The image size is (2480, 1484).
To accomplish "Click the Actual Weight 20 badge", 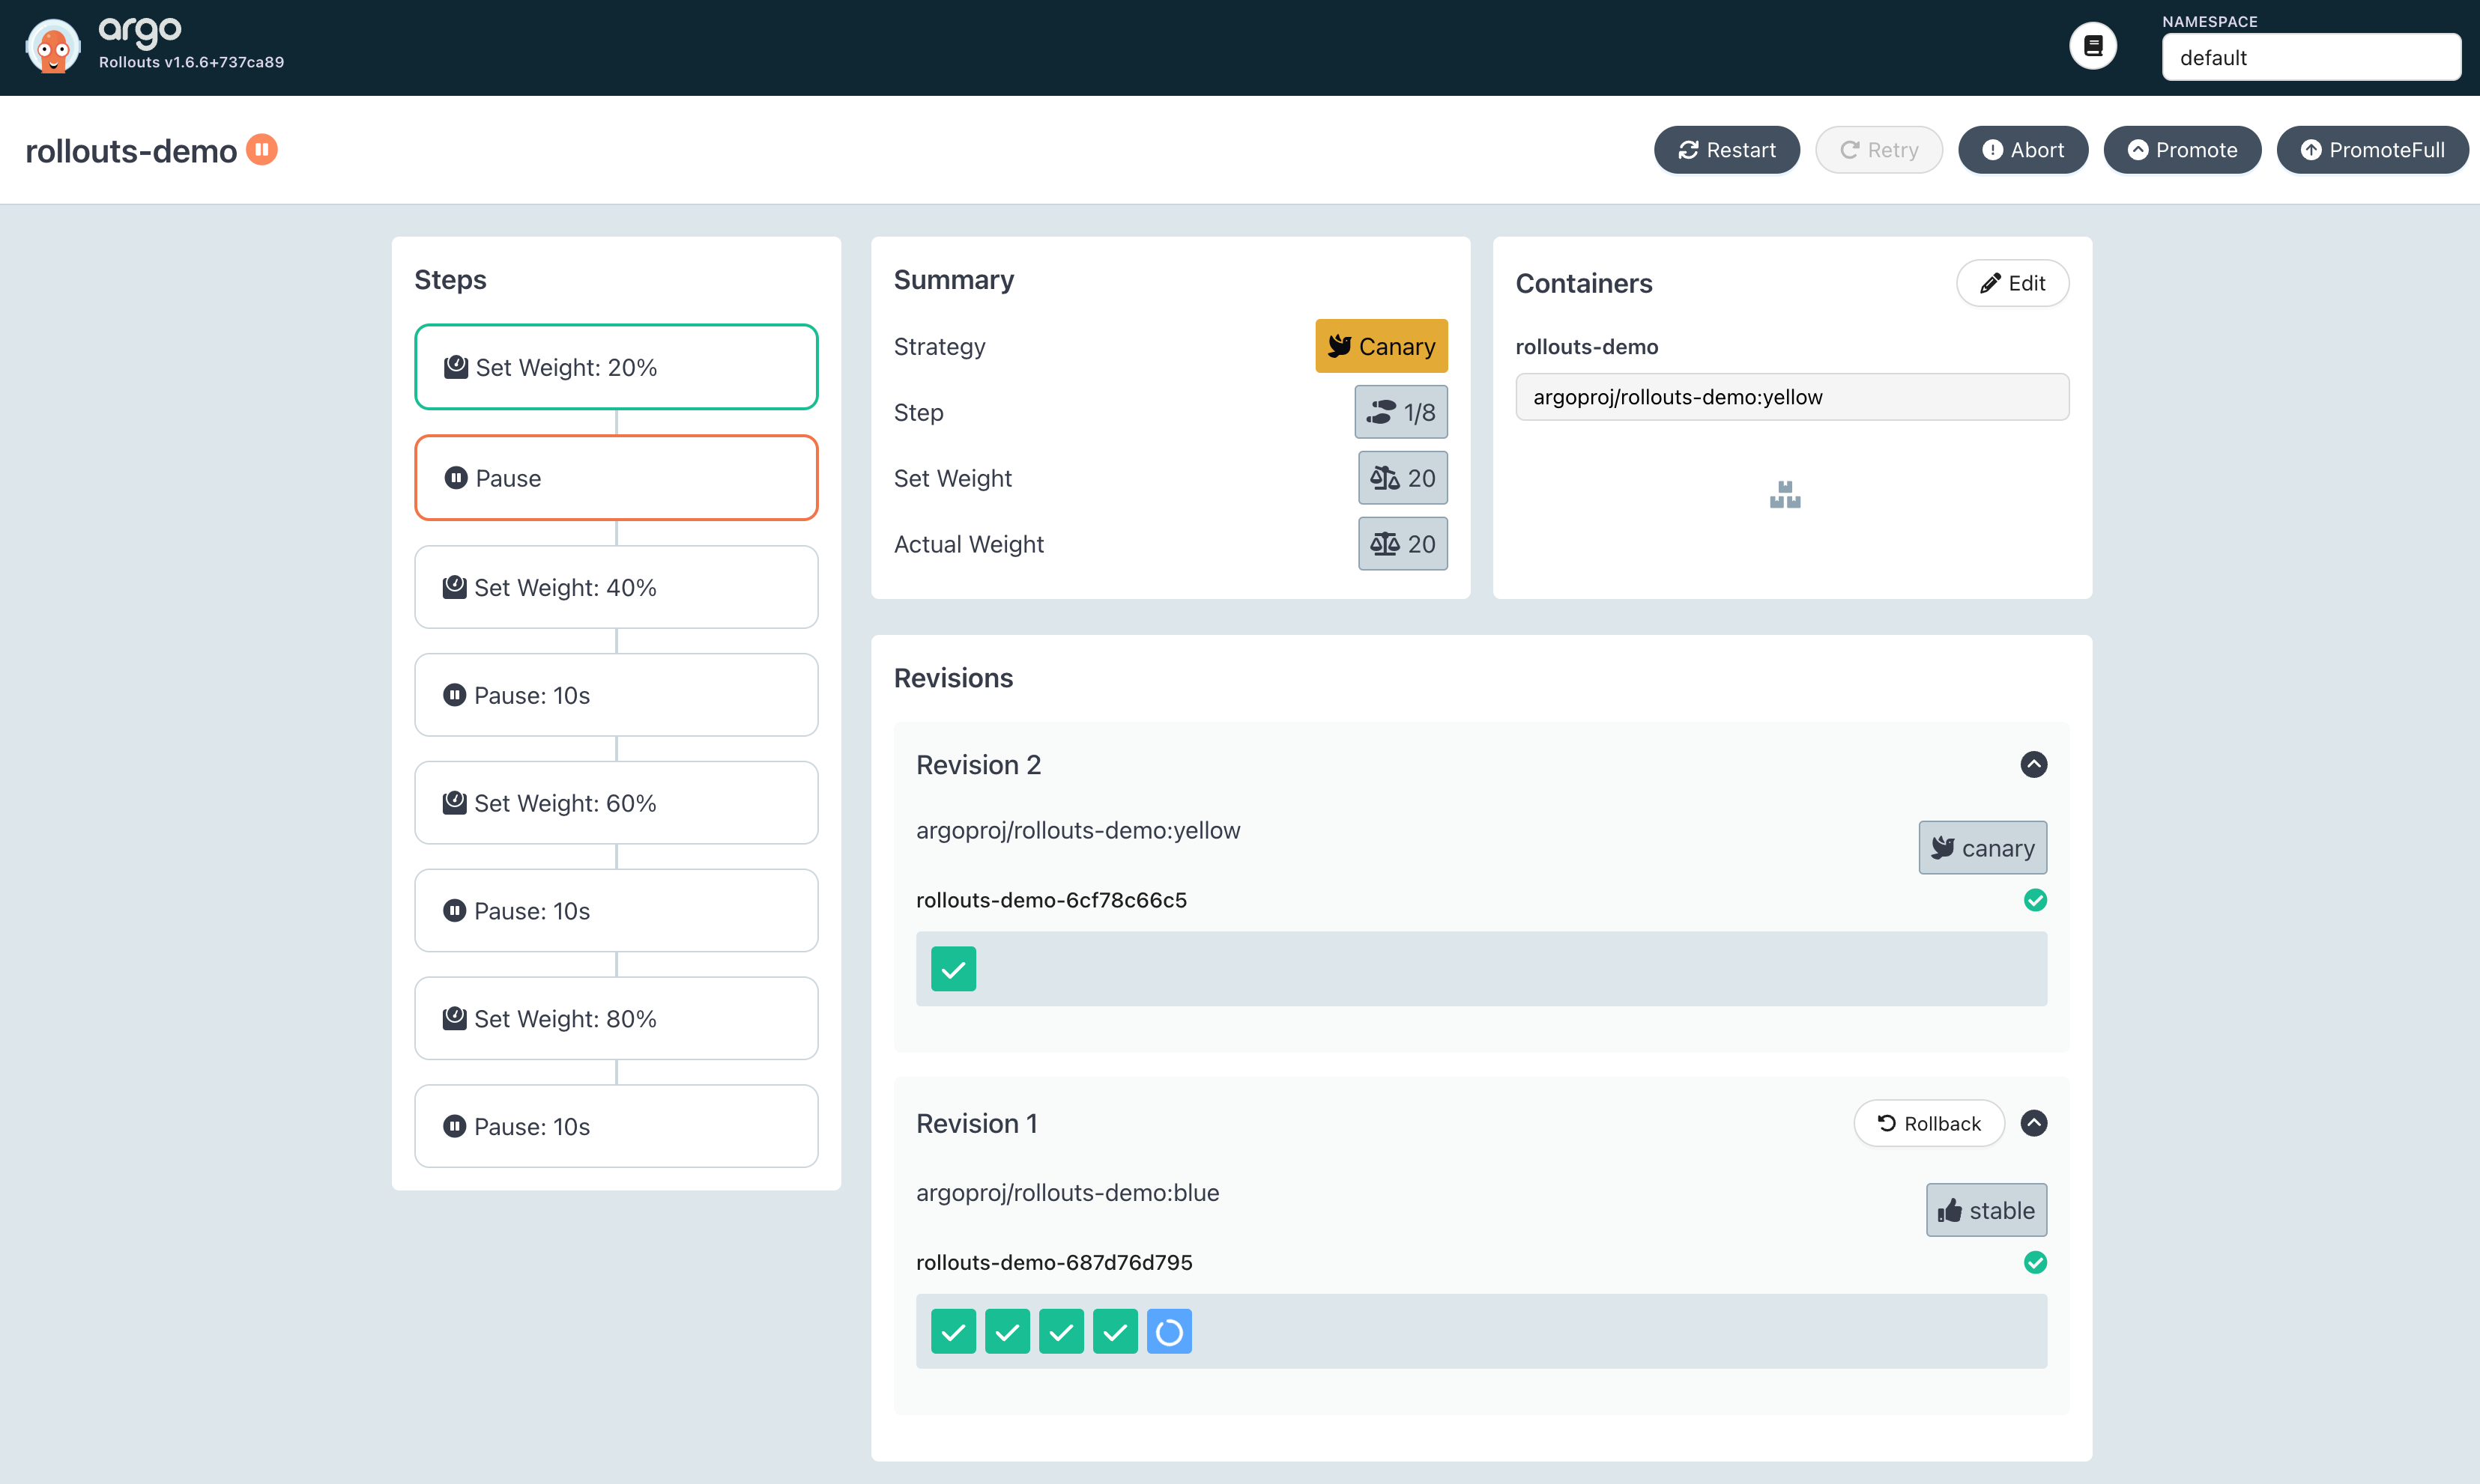I will coord(1403,544).
